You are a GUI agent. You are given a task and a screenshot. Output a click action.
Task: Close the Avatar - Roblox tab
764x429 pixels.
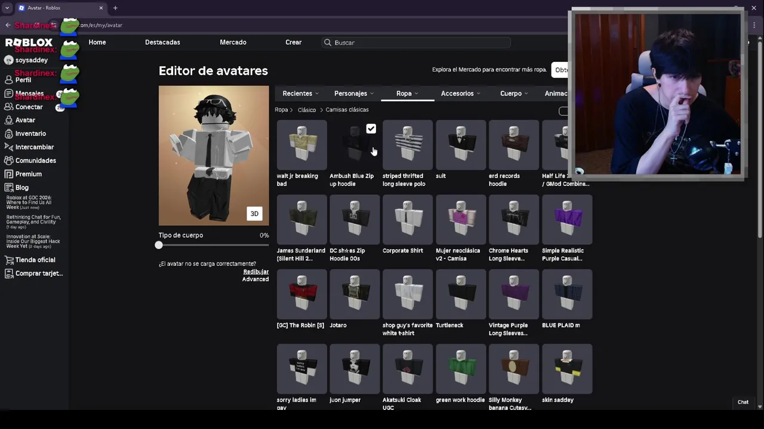pyautogui.click(x=101, y=8)
